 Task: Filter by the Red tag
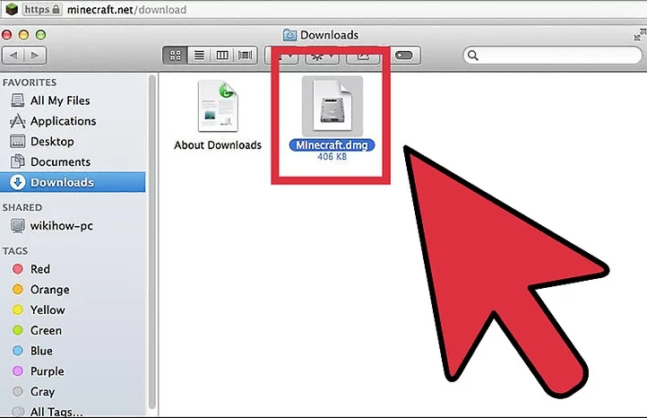pyautogui.click(x=39, y=269)
